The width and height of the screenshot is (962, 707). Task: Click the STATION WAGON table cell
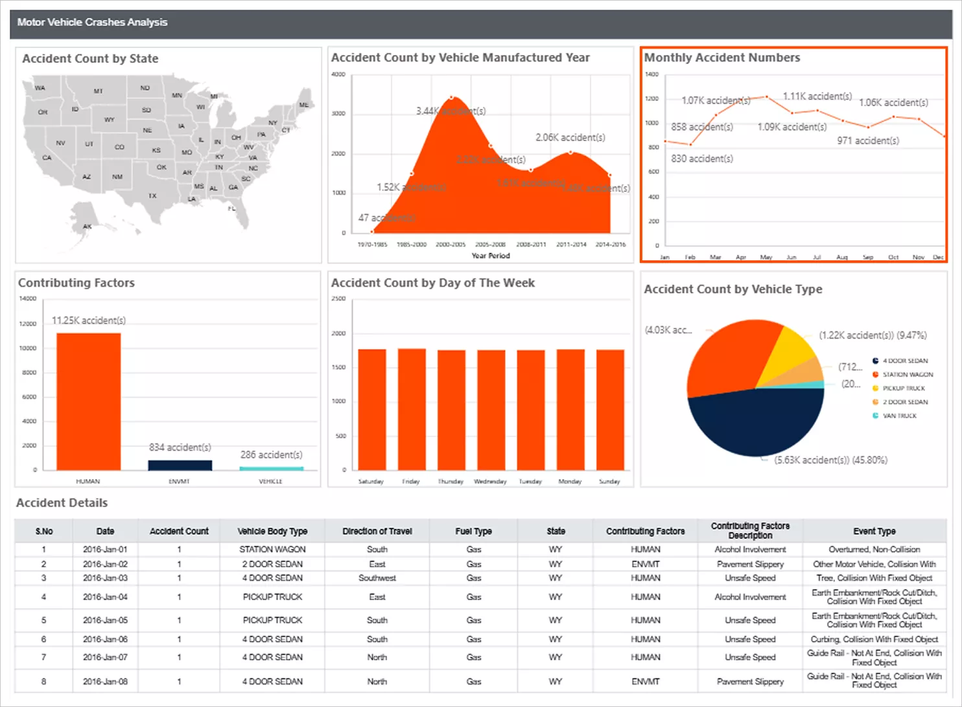272,549
